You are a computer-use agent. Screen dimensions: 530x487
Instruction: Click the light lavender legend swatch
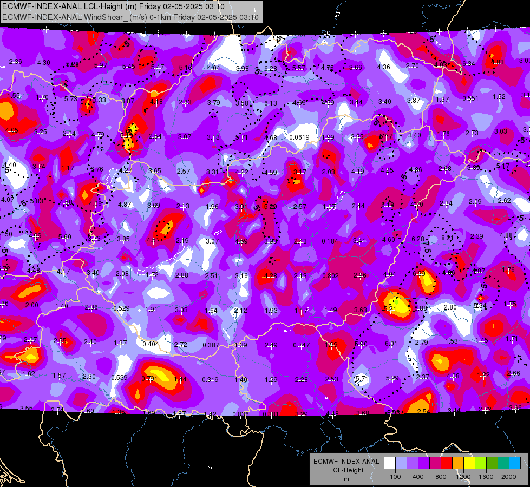(x=401, y=463)
